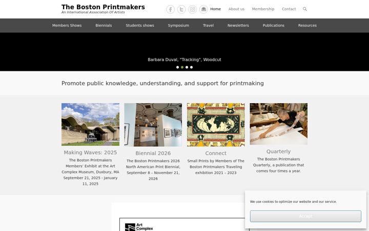Viewport: 369px width, 231px height.
Task: Open the Contact page
Action: (289, 9)
